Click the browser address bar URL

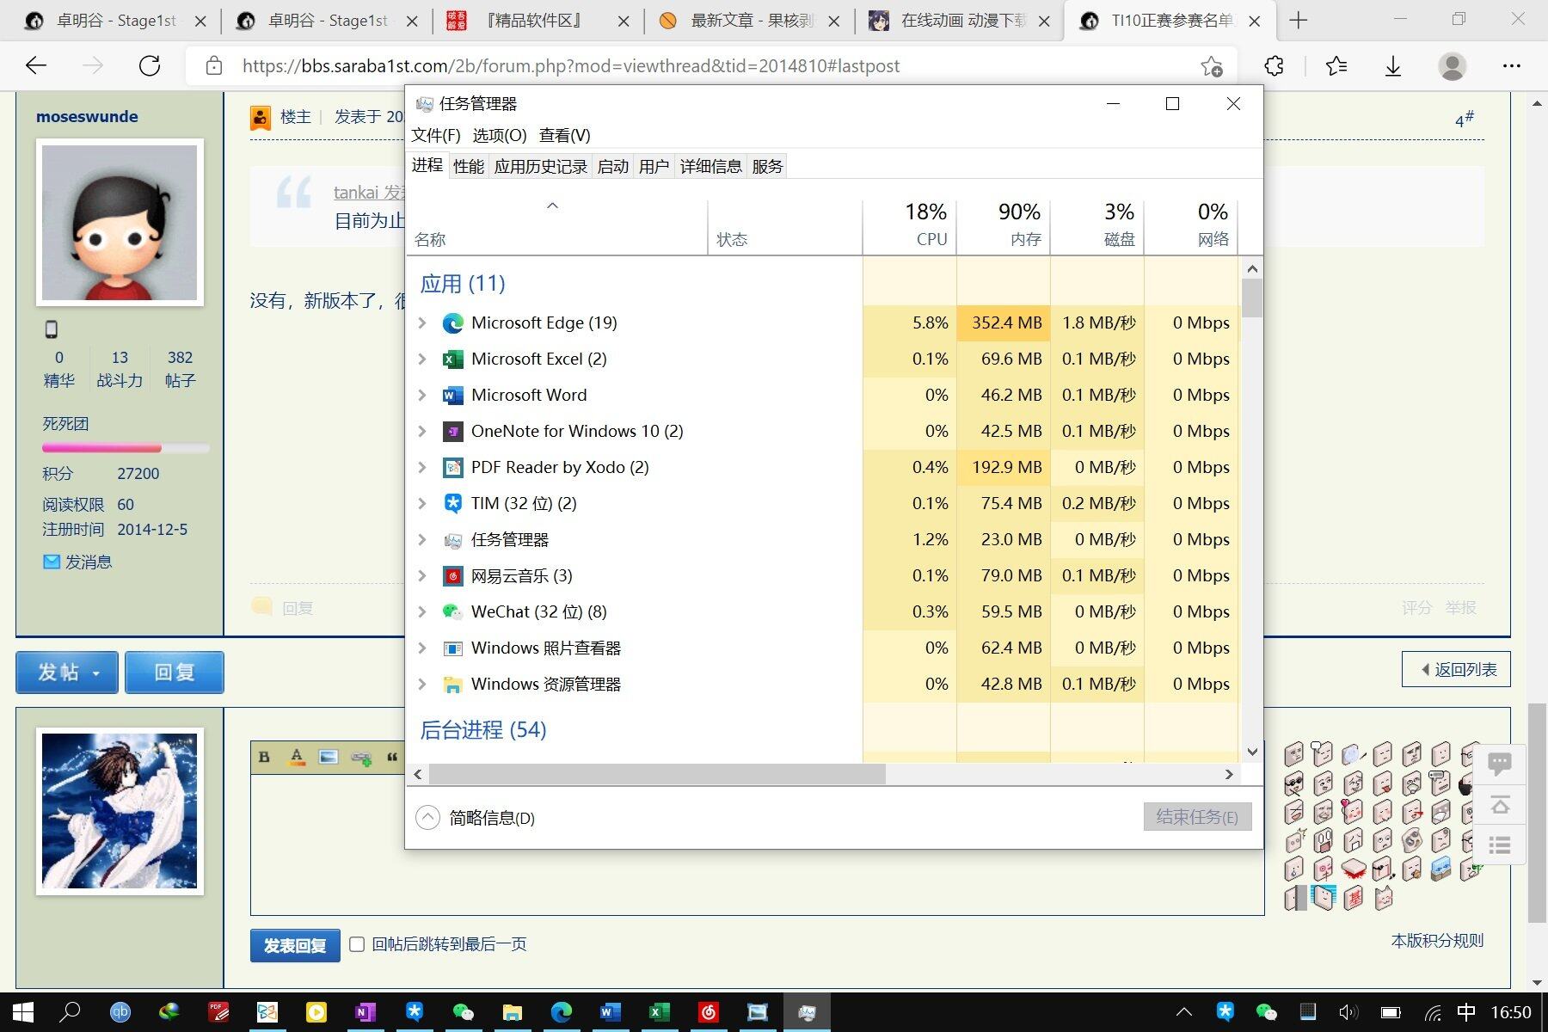pyautogui.click(x=570, y=66)
